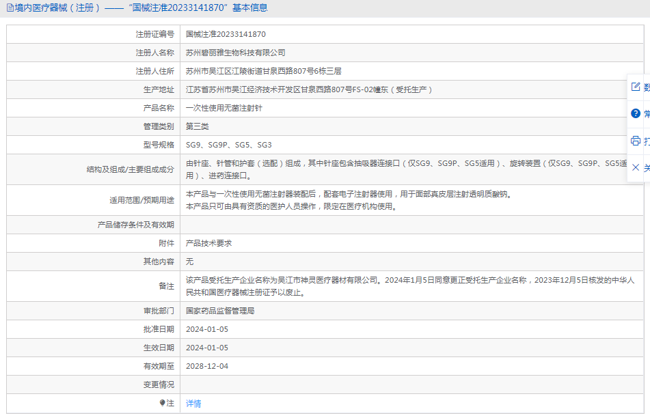Click the 注册人名称 label

[x=155, y=53]
